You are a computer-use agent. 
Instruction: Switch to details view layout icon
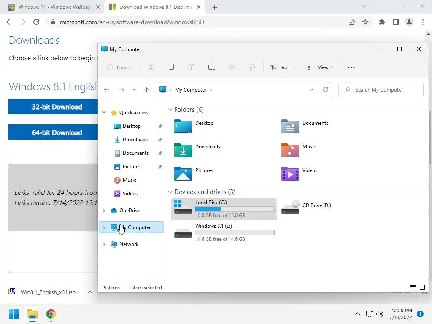(x=413, y=287)
